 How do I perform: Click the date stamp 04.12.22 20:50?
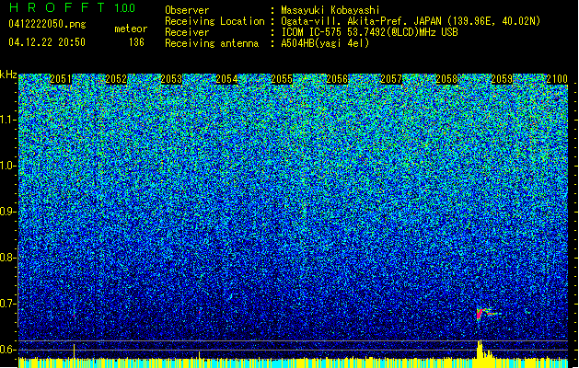click(47, 42)
